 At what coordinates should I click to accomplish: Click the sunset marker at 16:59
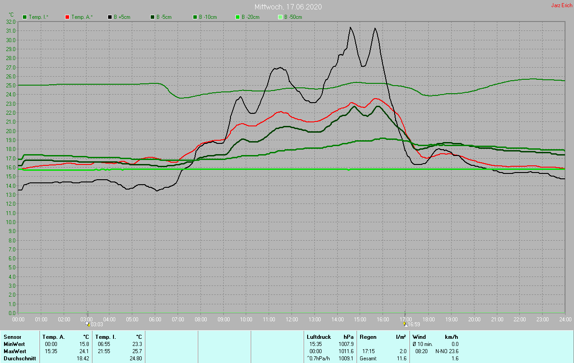(405, 324)
